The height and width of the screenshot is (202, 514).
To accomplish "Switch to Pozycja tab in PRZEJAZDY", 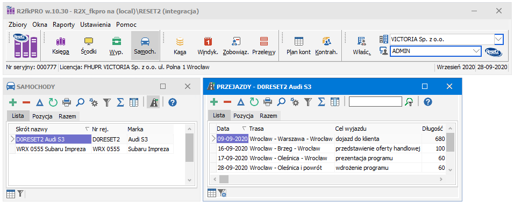I will click(x=243, y=116).
